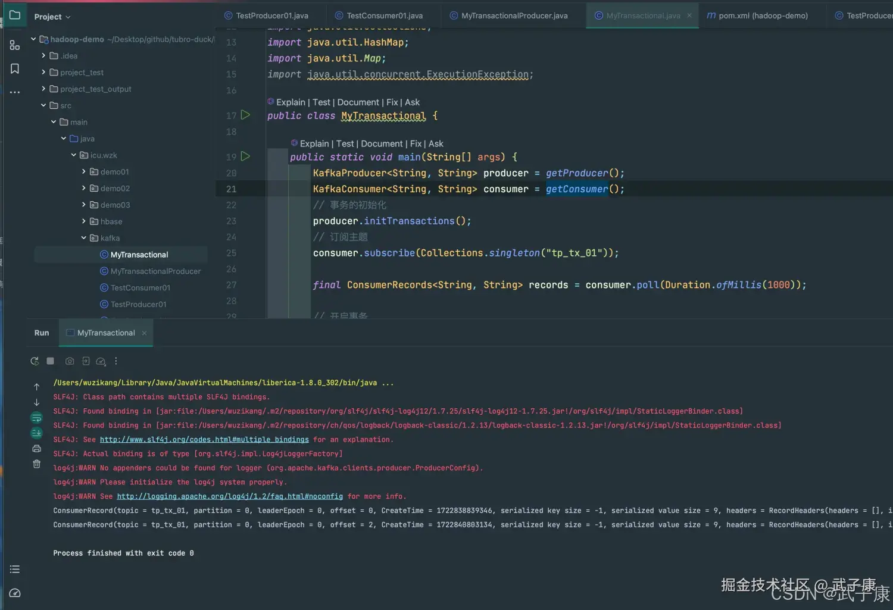Collapse the java folder
The width and height of the screenshot is (893, 610).
point(64,138)
